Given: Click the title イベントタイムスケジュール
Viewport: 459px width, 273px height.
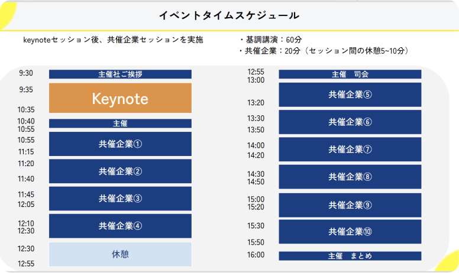Looking at the screenshot, I should (229, 15).
